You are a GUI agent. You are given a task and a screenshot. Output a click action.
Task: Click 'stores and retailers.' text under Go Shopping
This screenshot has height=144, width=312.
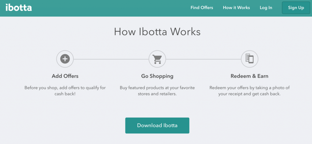(x=157, y=94)
